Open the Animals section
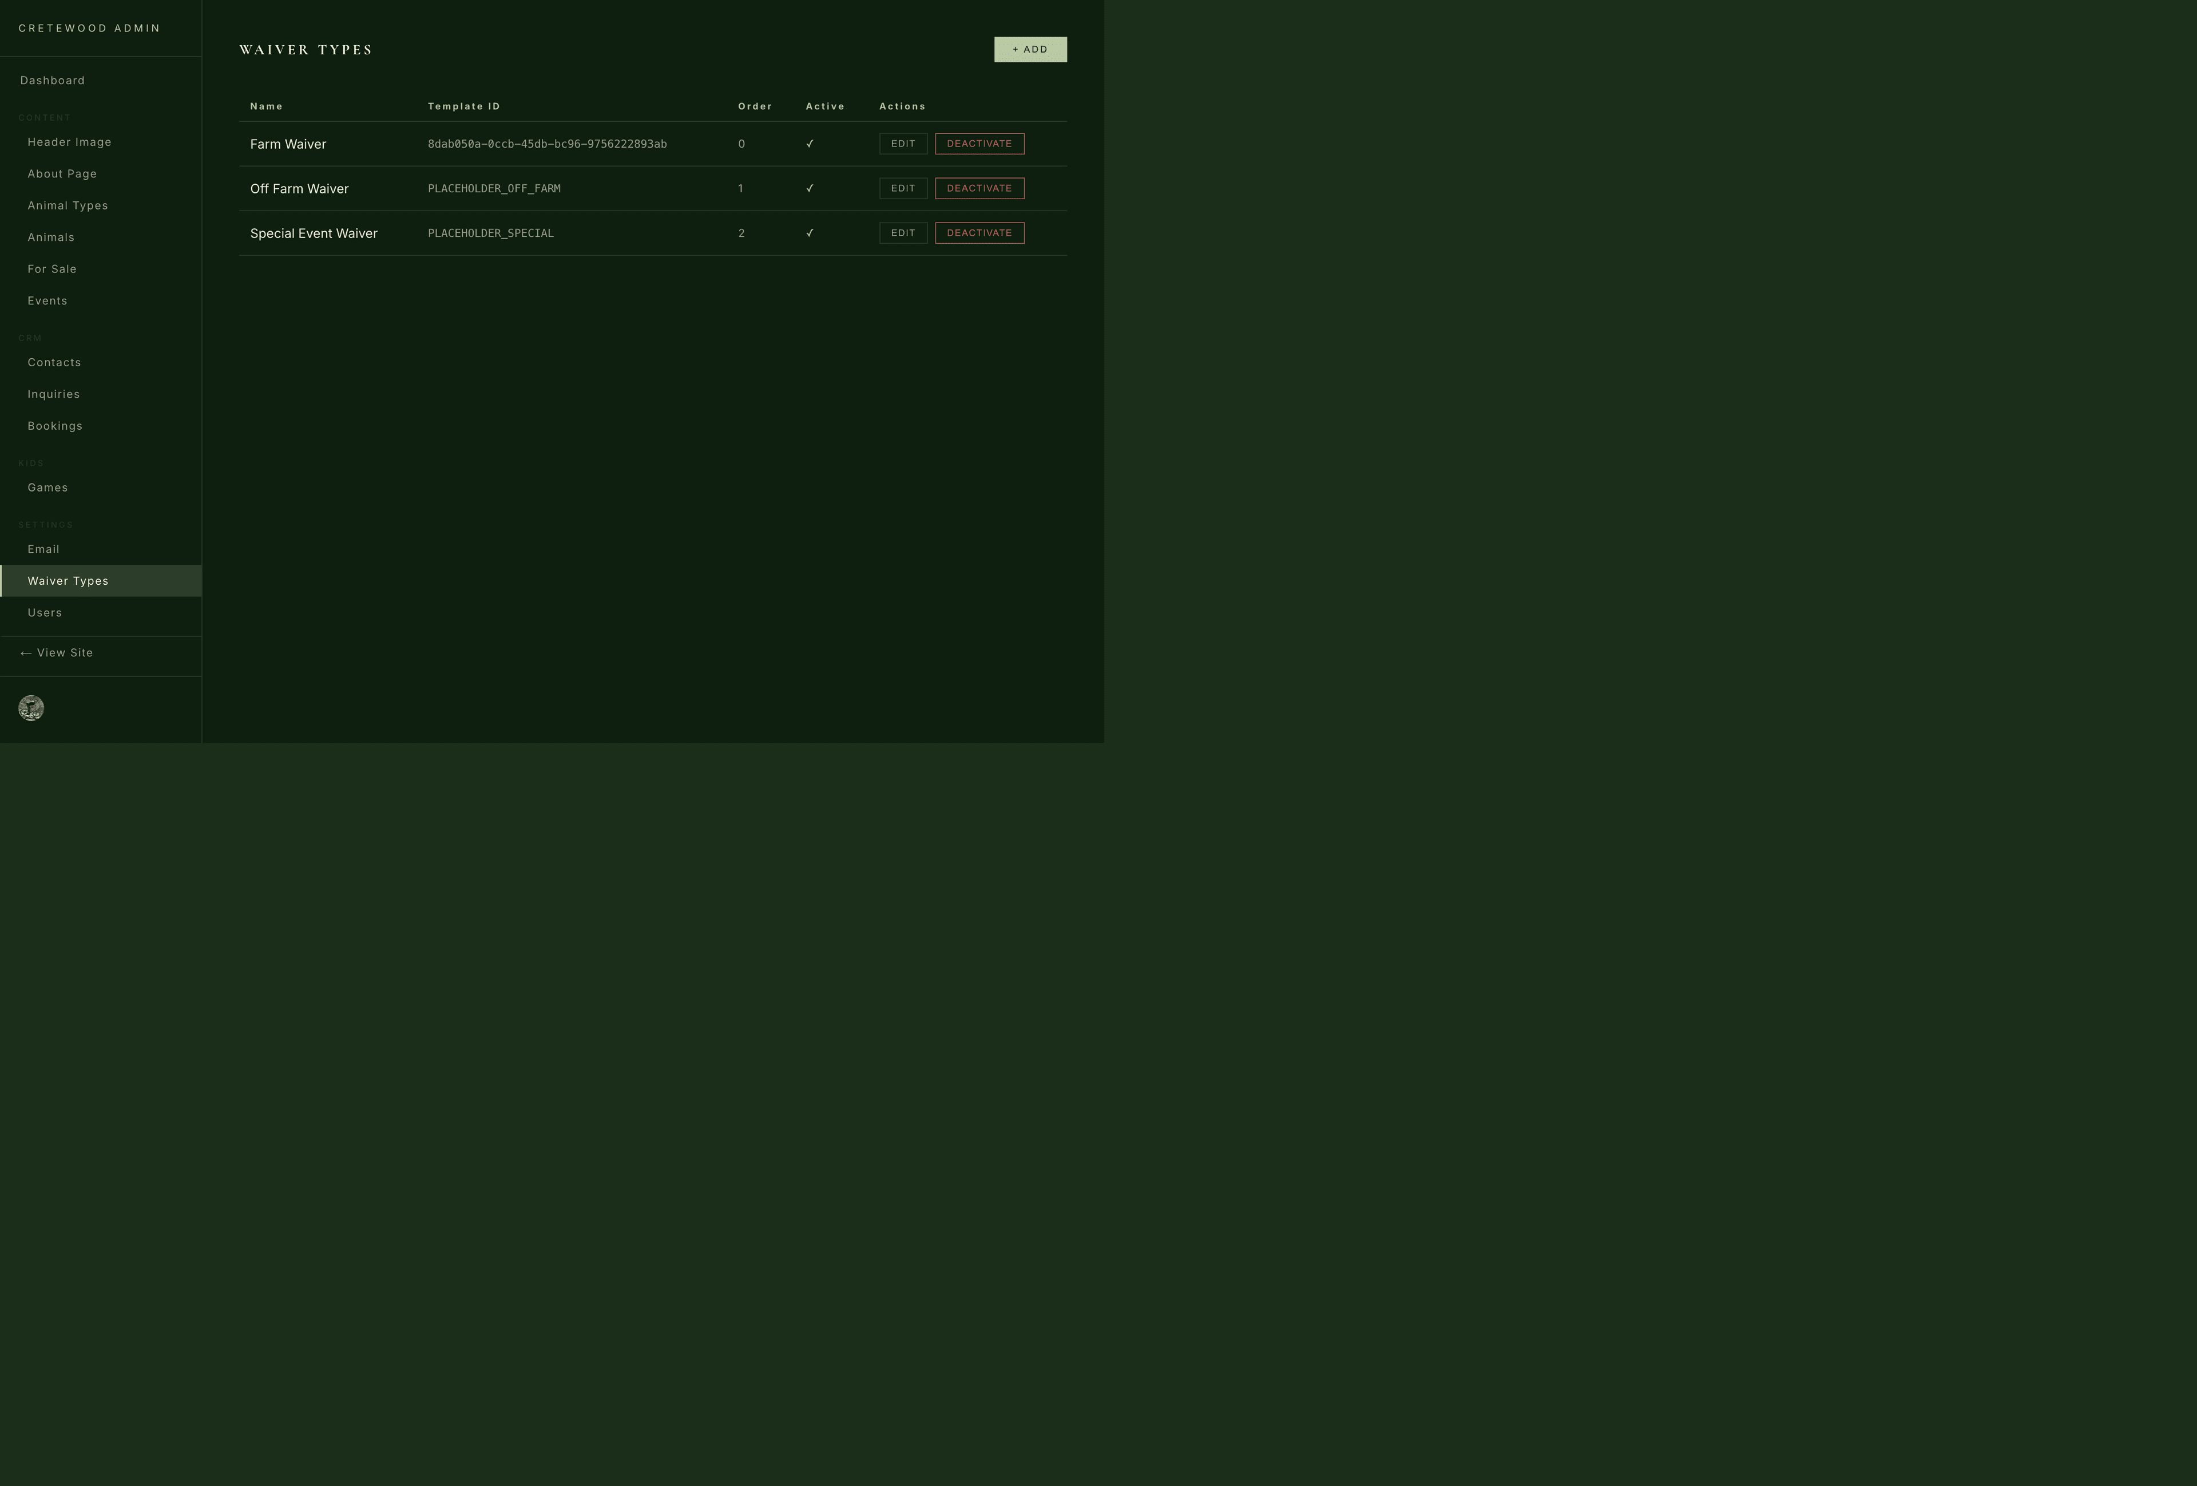2197x1486 pixels. (51, 237)
